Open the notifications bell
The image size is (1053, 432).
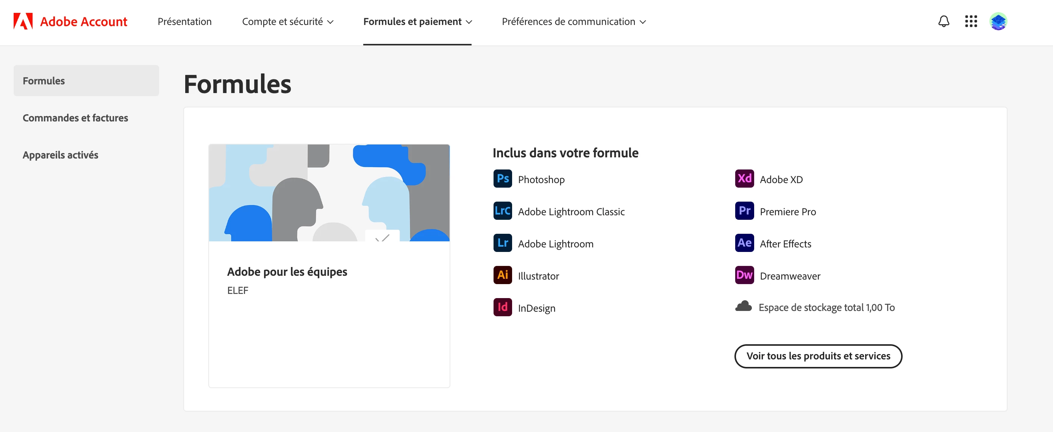tap(944, 21)
